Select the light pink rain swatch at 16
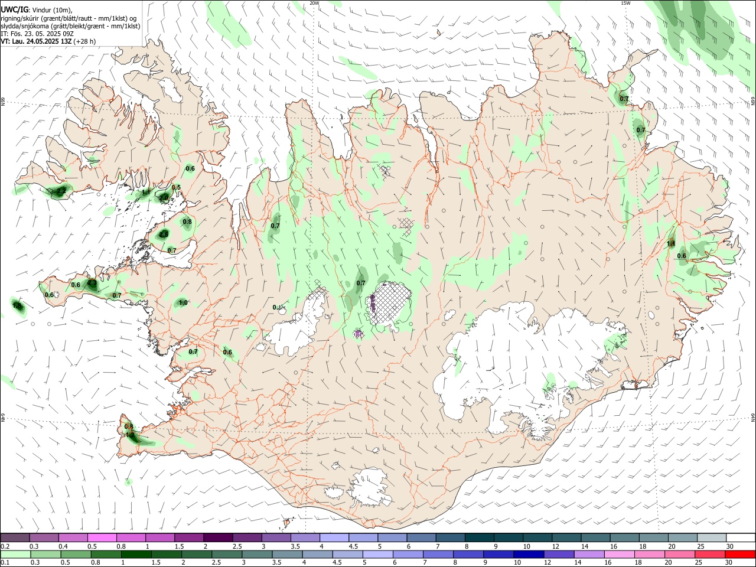The image size is (756, 567). [619, 554]
